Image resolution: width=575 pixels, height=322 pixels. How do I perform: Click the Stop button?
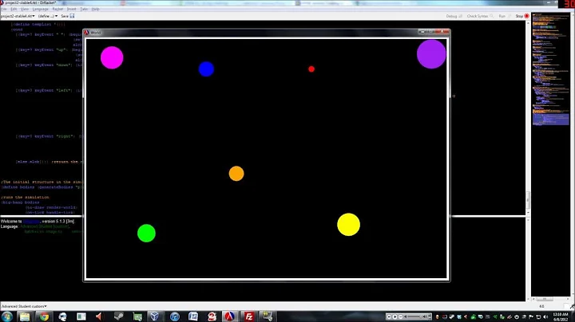tap(521, 16)
